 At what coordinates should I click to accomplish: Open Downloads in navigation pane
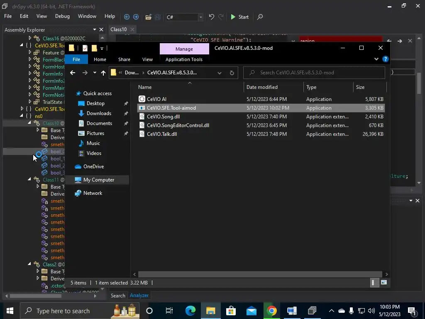coord(99,113)
